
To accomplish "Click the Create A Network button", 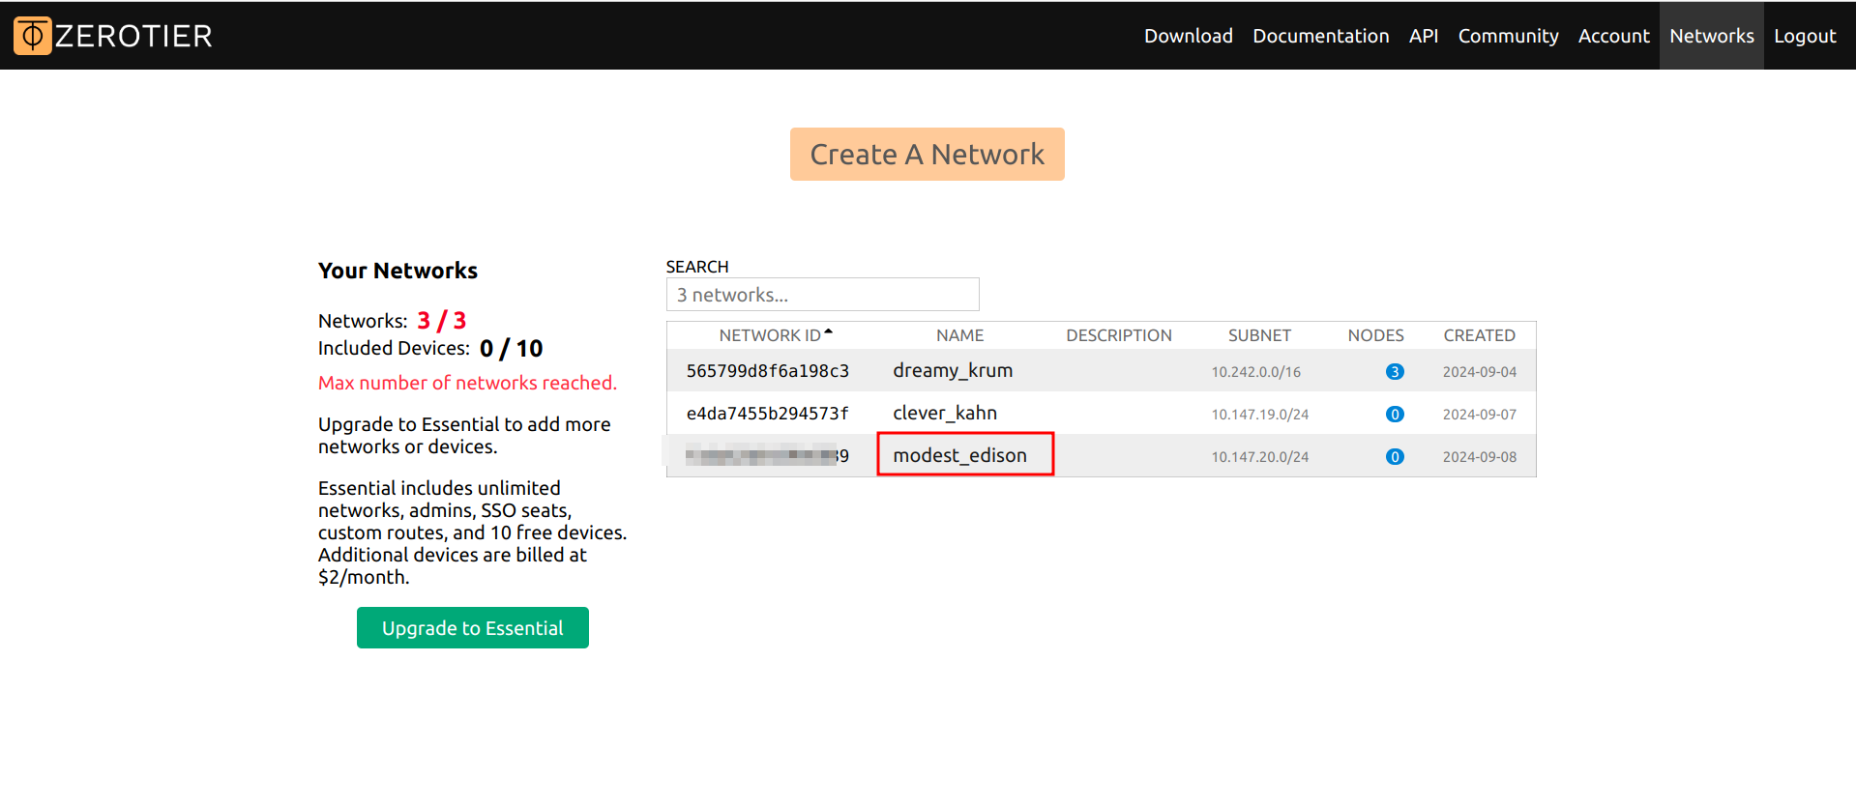I will (x=927, y=154).
